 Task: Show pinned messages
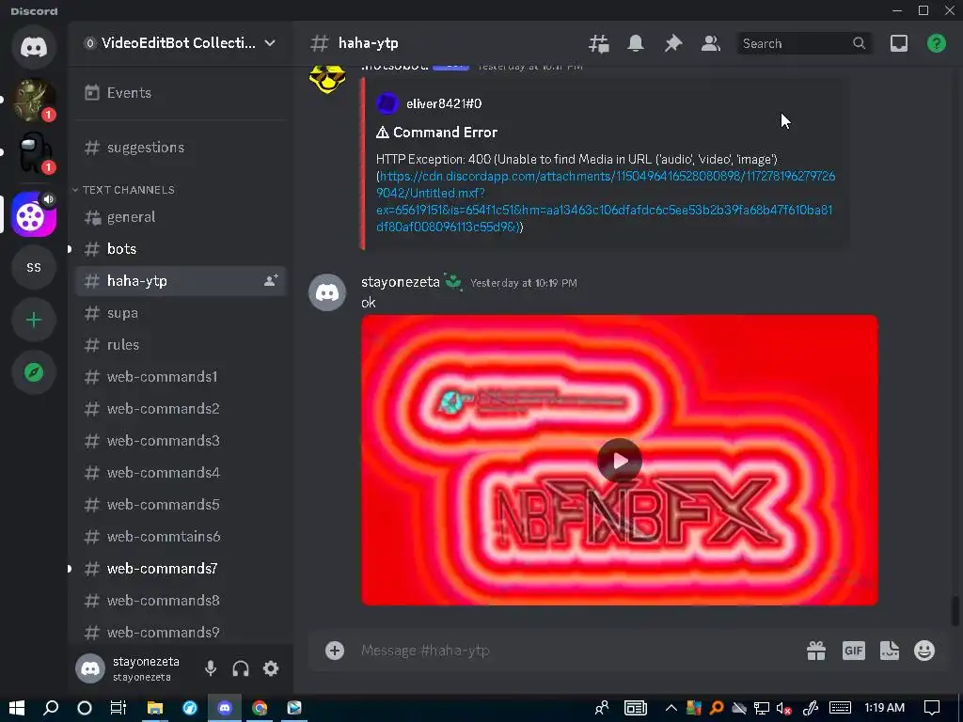click(673, 43)
